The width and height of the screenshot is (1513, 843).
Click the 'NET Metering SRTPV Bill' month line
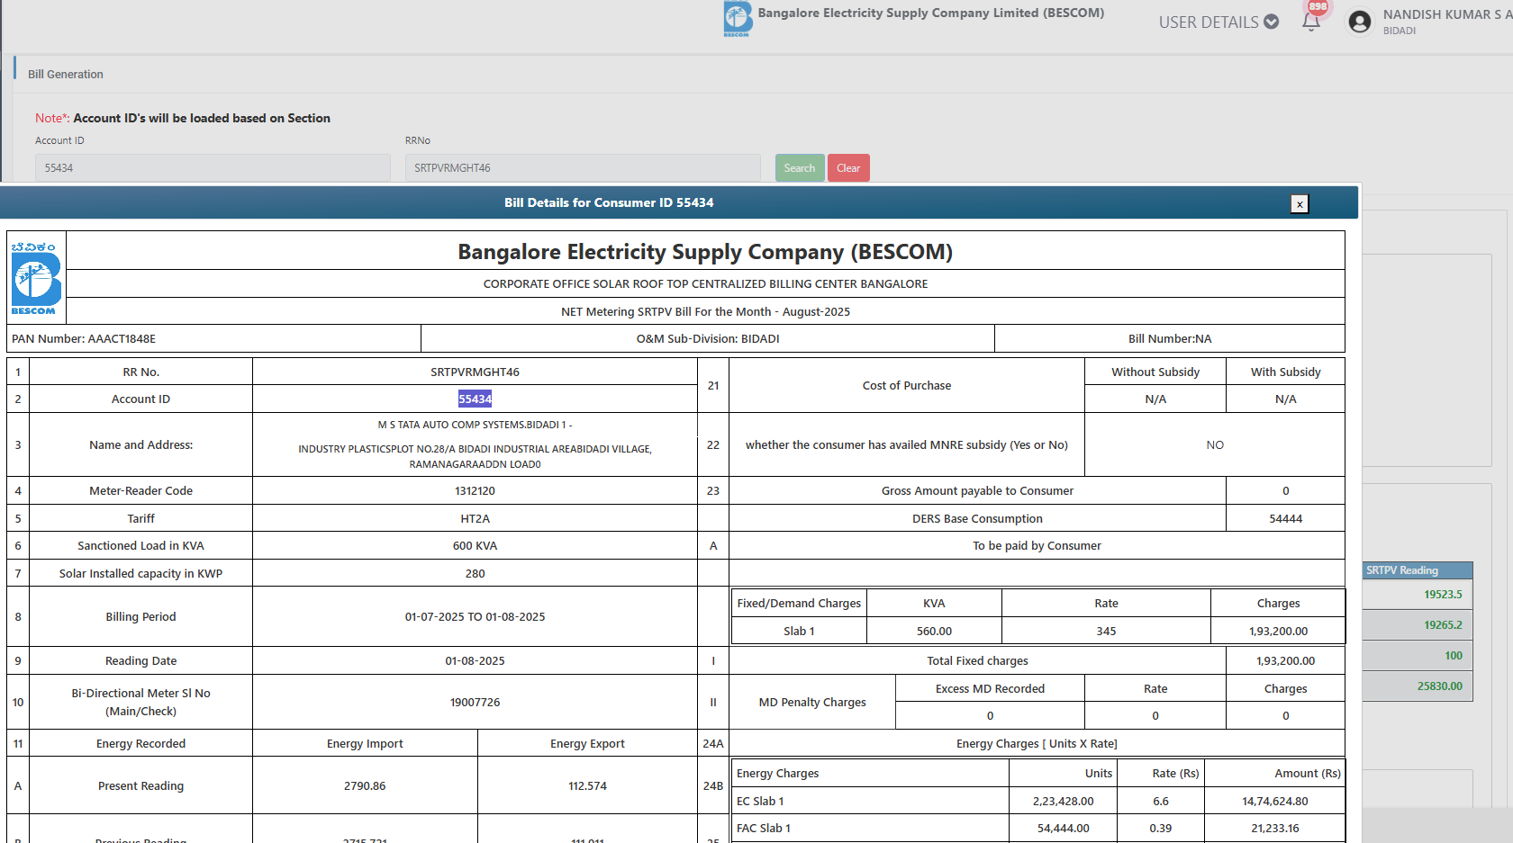[x=705, y=312]
